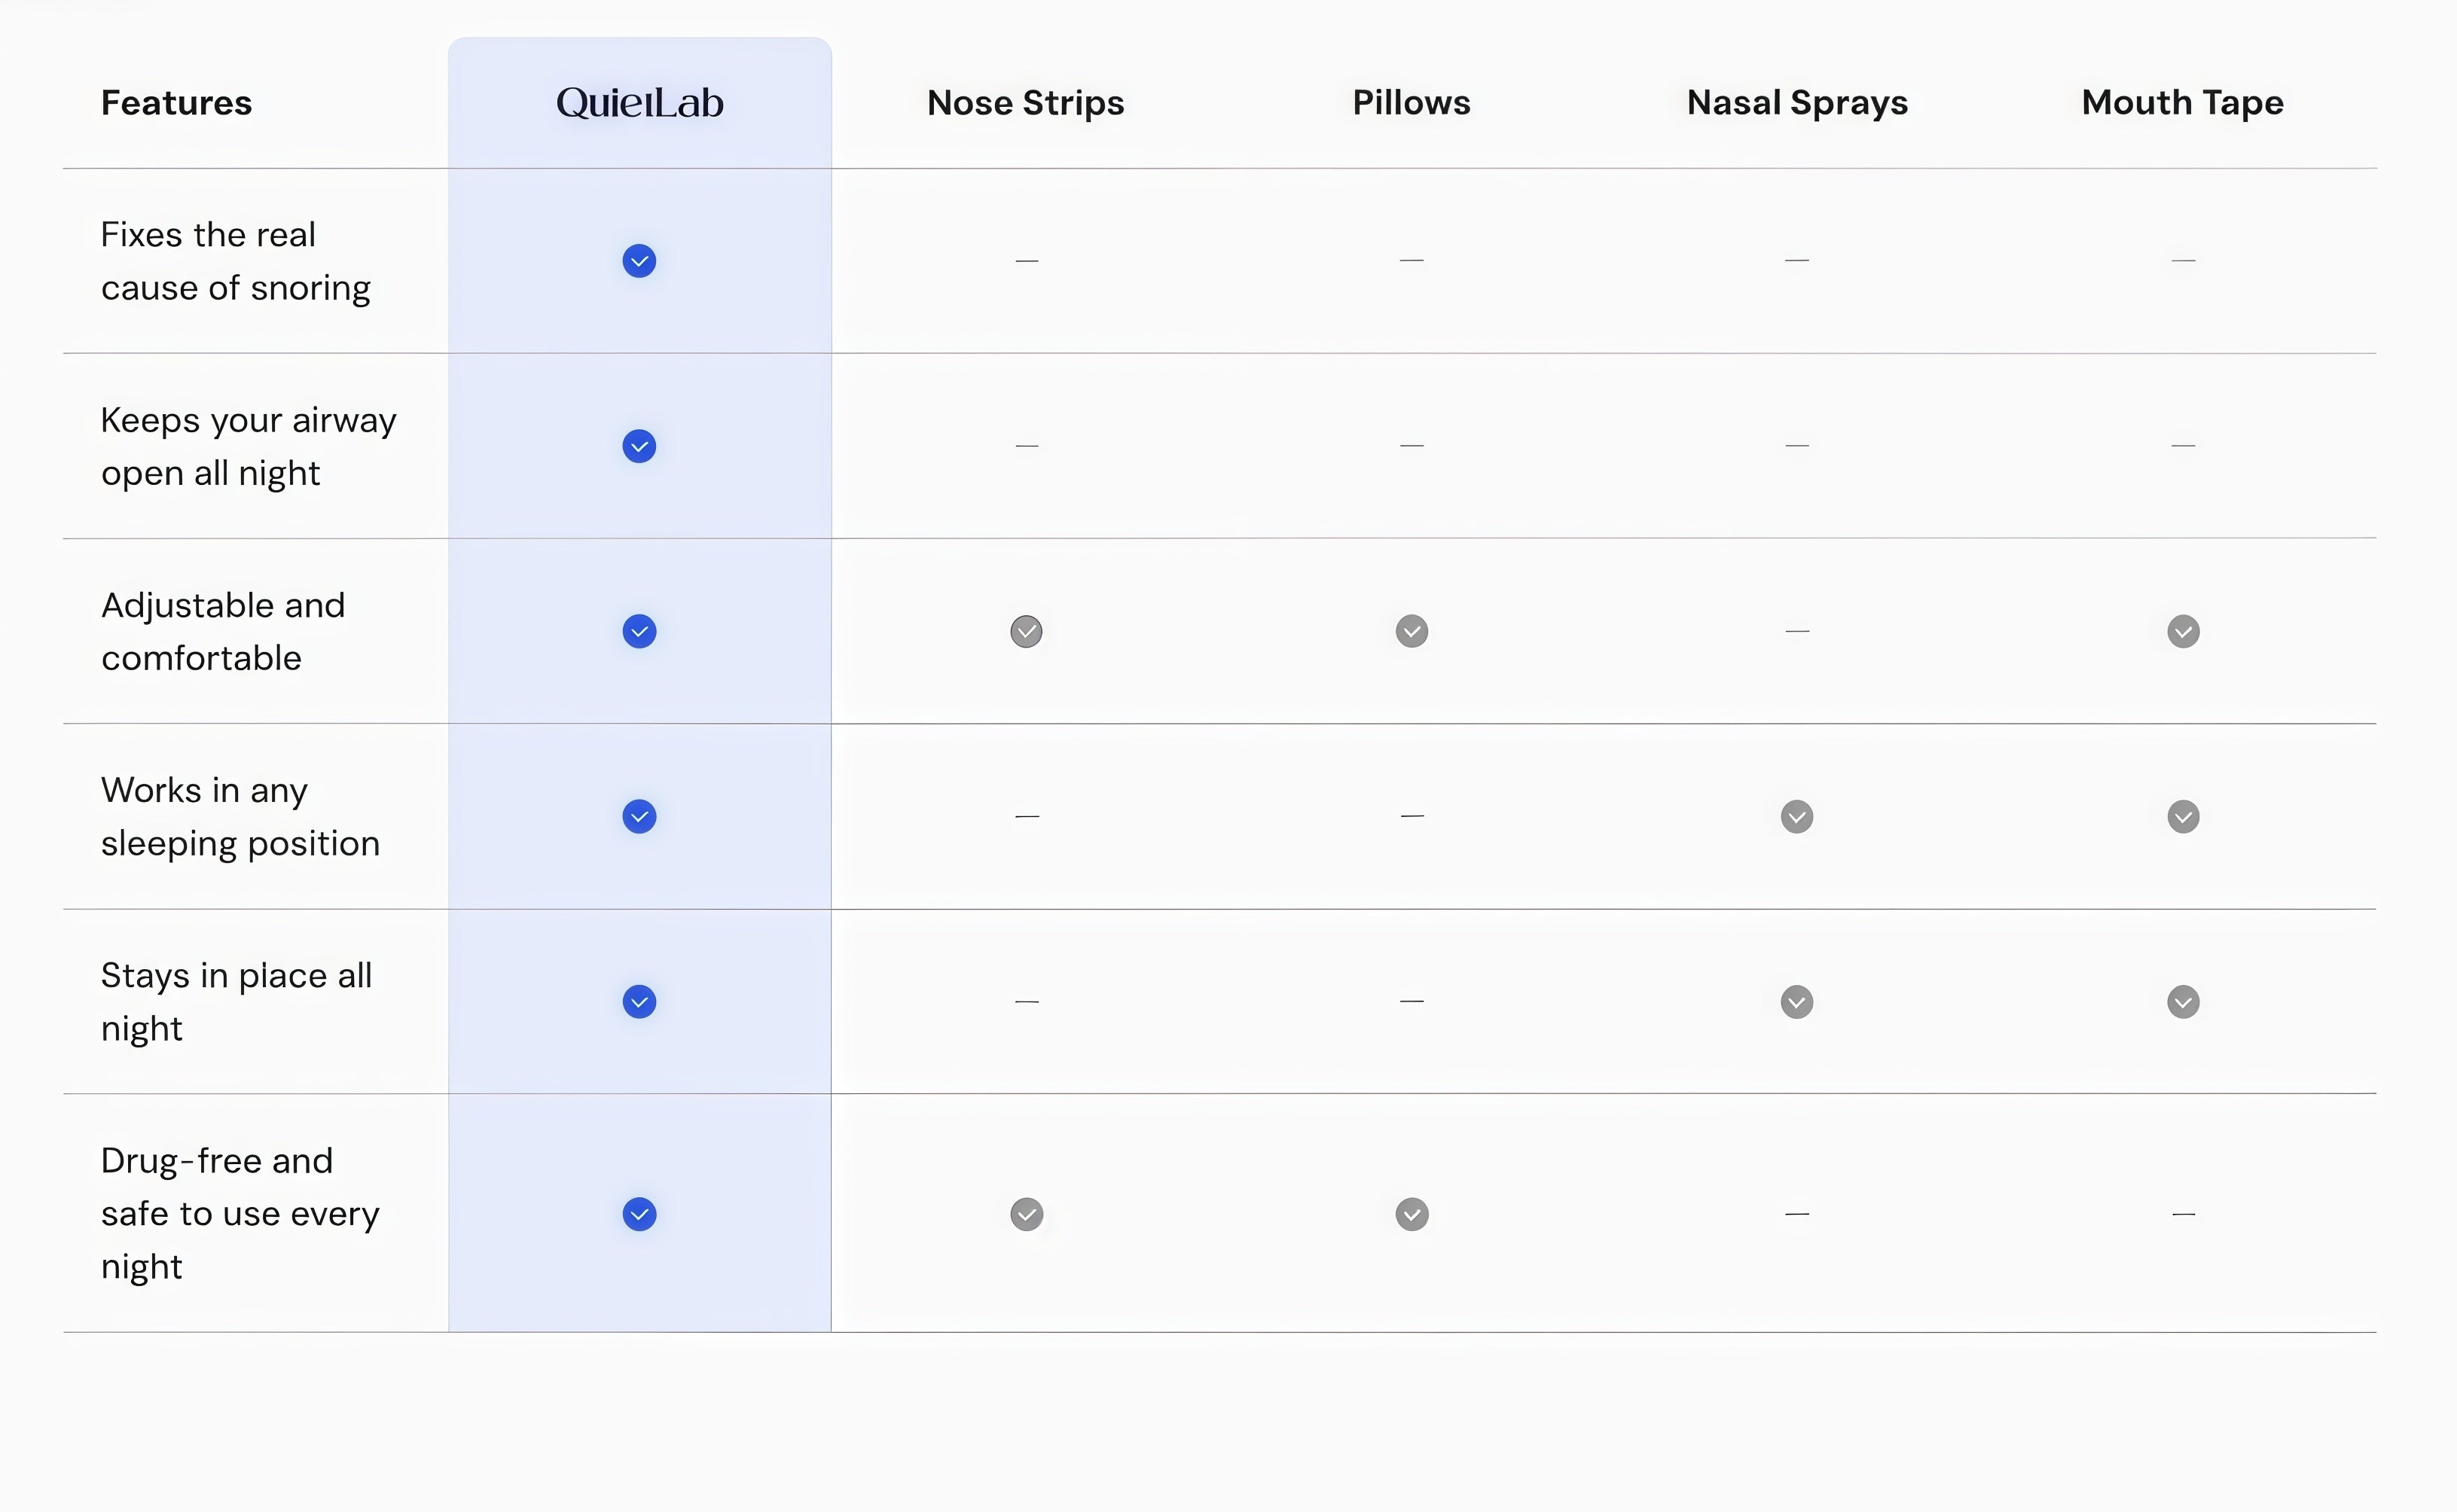Click Nose Strips checkmark for Drug-free row
This screenshot has width=2457, height=1512.
(x=1026, y=1214)
